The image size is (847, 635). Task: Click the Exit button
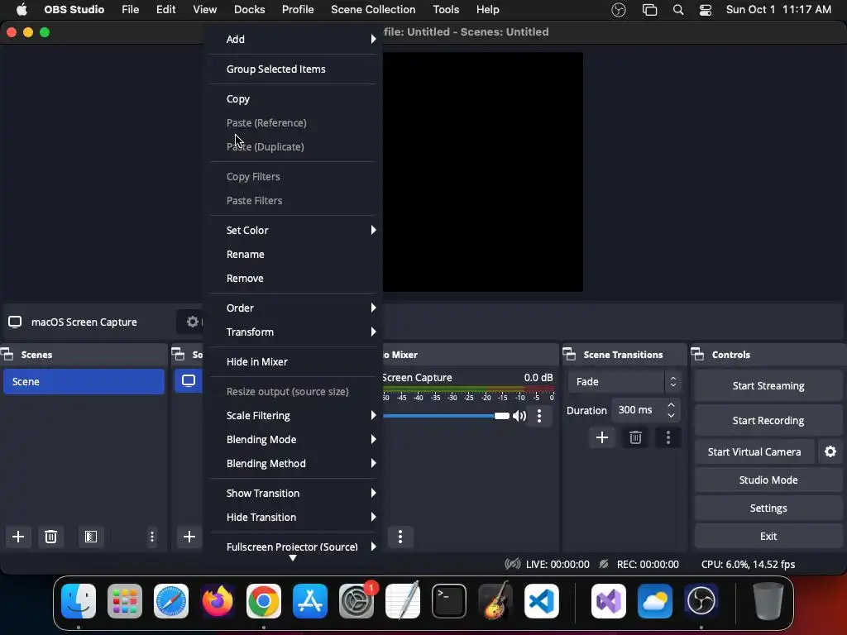pyautogui.click(x=768, y=536)
